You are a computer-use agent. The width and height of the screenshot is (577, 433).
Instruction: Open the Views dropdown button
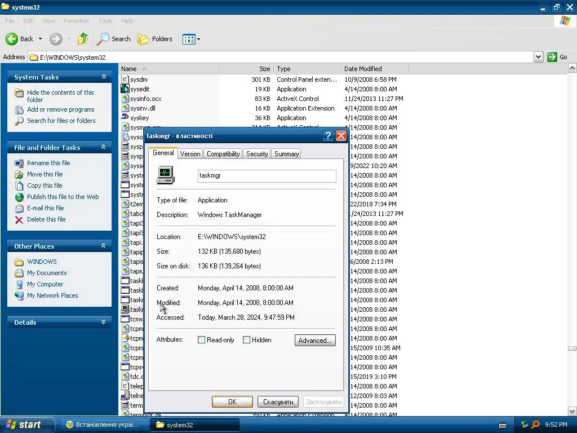[192, 39]
